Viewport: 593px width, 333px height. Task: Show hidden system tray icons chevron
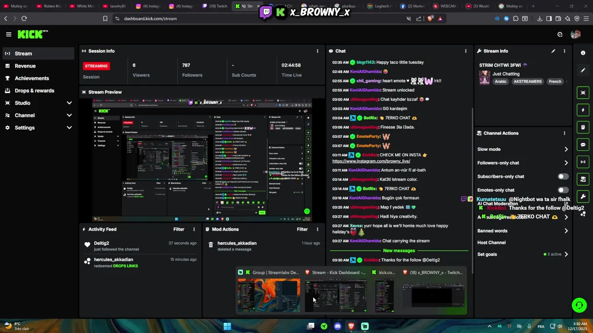pyautogui.click(x=489, y=326)
